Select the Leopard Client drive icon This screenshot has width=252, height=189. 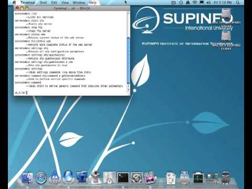coord(226,36)
